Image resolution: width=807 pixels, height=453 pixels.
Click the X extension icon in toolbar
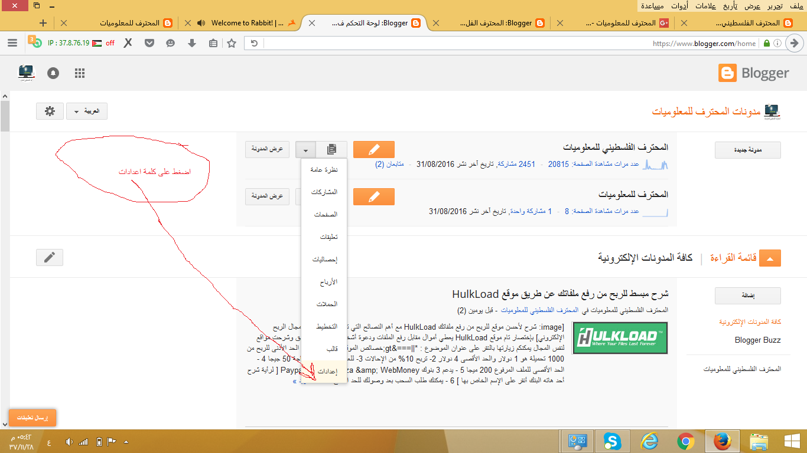coord(128,43)
